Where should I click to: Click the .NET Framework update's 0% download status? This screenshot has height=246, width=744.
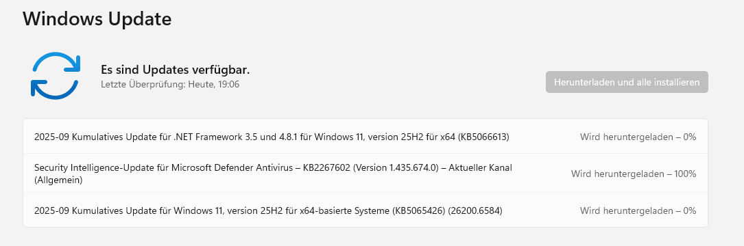tap(638, 137)
